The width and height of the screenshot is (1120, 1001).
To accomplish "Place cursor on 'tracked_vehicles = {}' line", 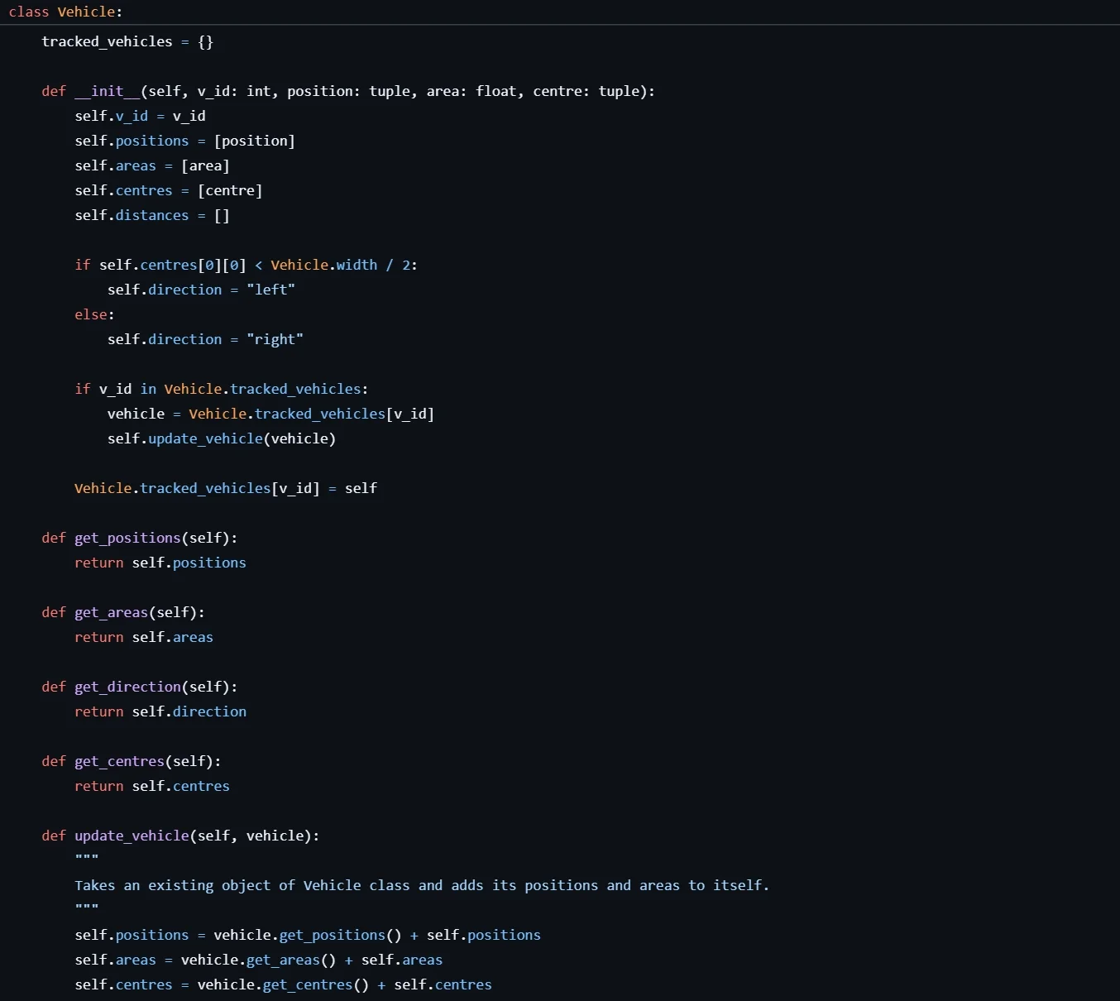I will 127,41.
